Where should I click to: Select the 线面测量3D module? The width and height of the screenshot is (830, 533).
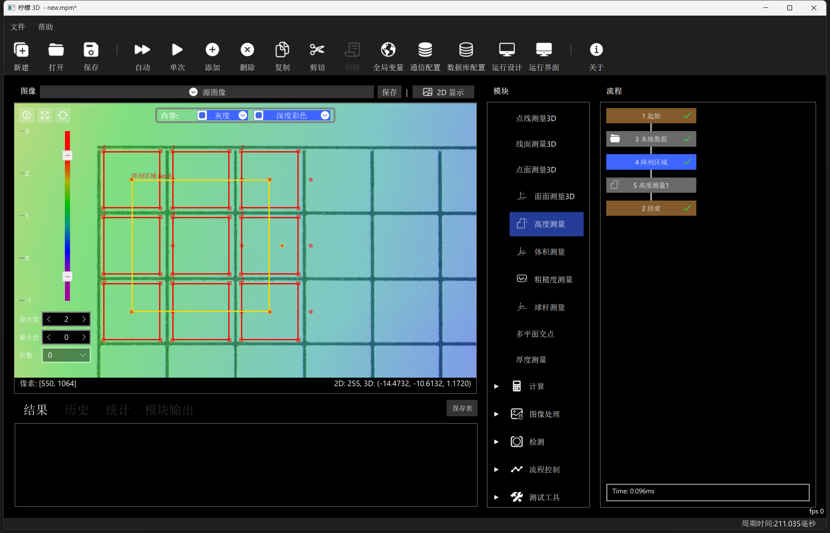[x=536, y=144]
